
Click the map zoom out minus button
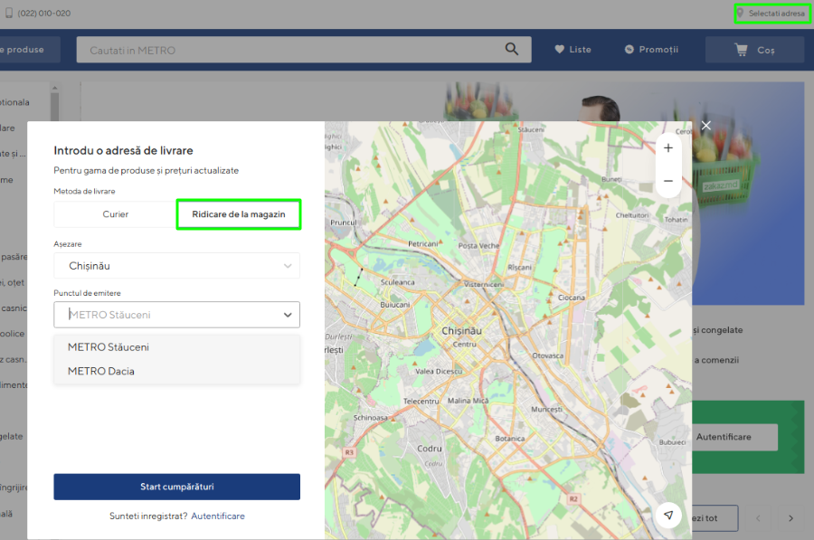668,181
